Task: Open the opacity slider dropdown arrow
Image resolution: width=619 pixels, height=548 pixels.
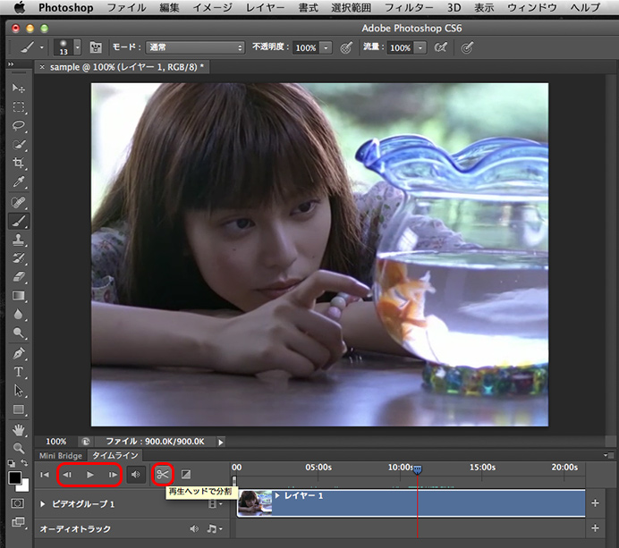Action: pos(326,47)
